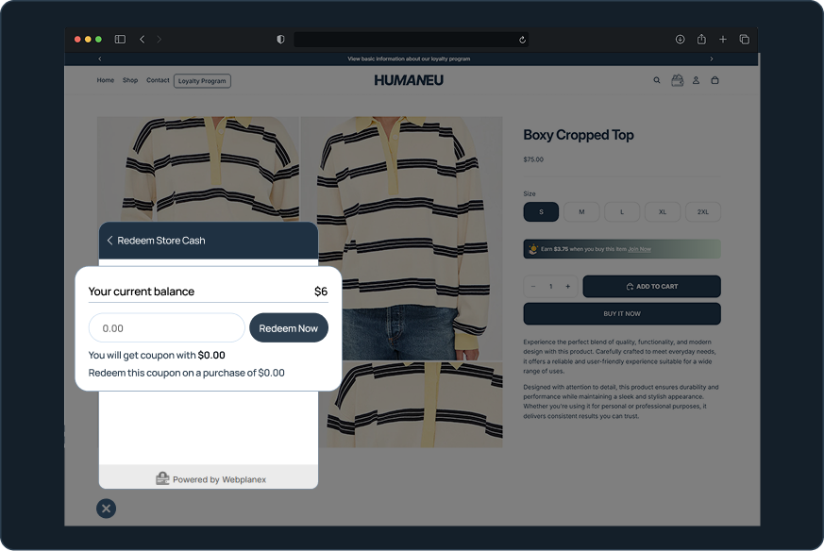Open a new tab with plus icon
Image resolution: width=824 pixels, height=551 pixels.
[x=723, y=40]
